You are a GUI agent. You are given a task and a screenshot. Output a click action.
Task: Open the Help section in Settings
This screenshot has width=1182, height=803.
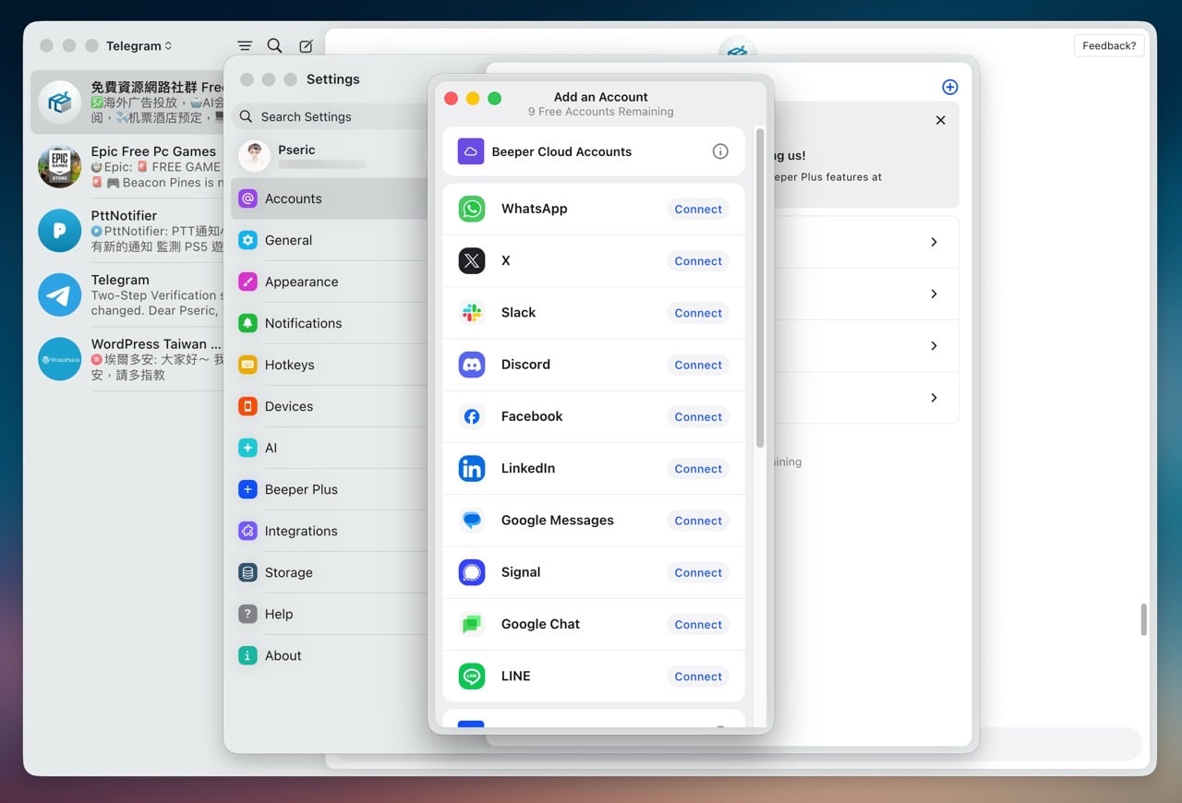tap(329, 614)
